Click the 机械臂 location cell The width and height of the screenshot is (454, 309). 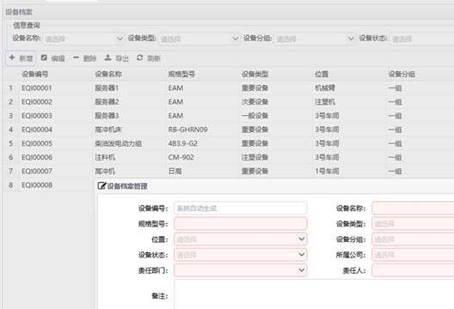tap(325, 88)
